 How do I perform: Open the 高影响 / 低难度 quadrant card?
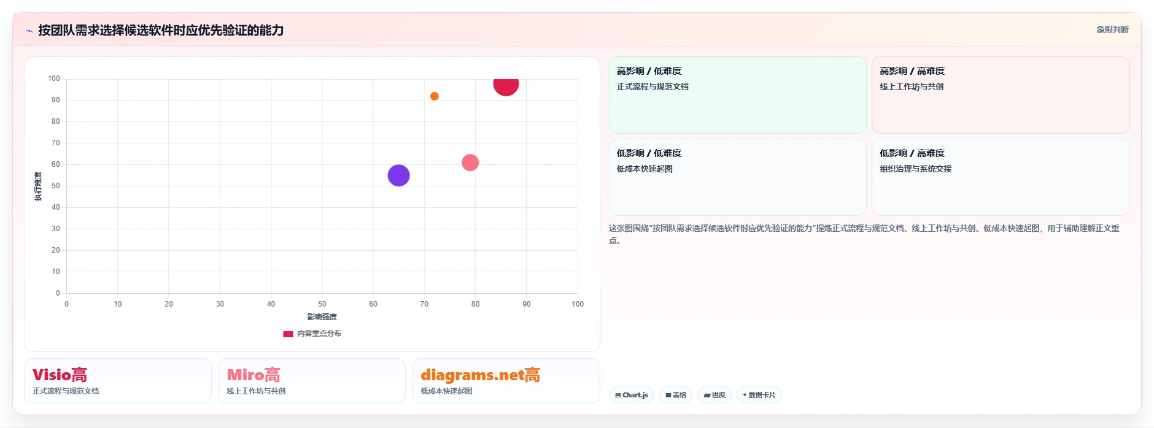(x=737, y=95)
